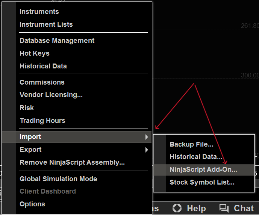Open Trading Hours settings
Image resolution: width=259 pixels, height=215 pixels.
coord(42,121)
